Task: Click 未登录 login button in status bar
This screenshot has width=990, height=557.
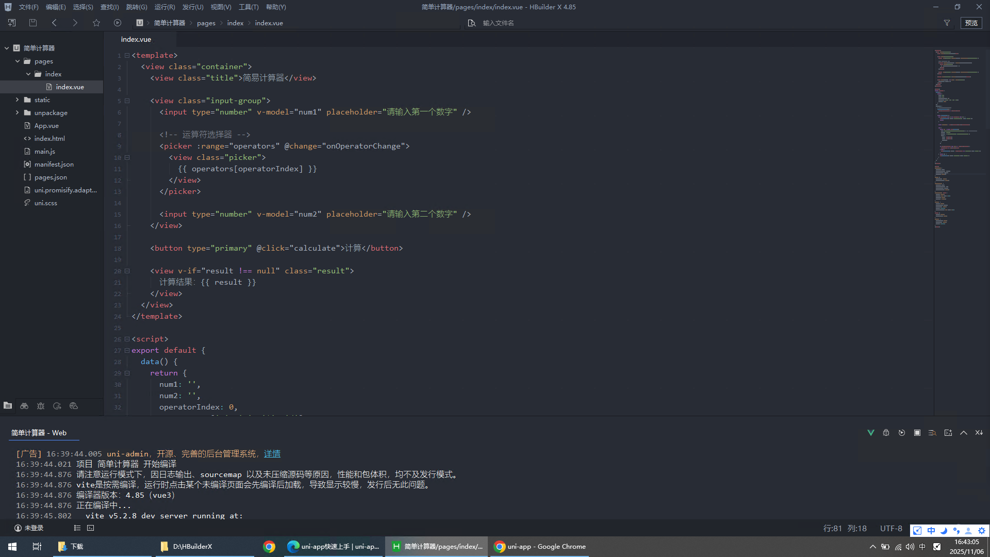Action: coord(29,528)
